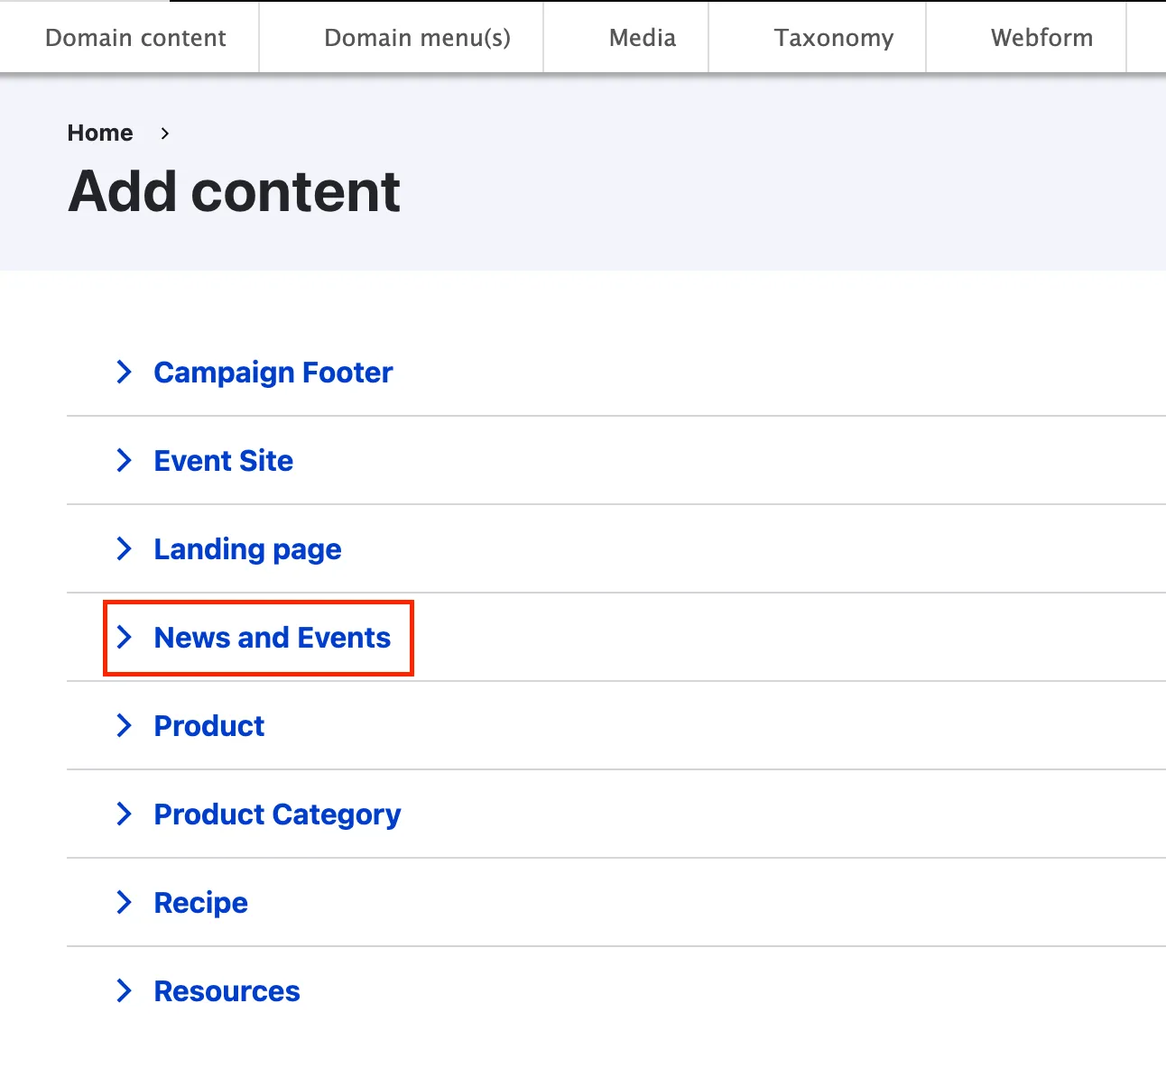Choose the Campaign Footer content type
This screenshot has height=1086, width=1166.
pyautogui.click(x=273, y=373)
